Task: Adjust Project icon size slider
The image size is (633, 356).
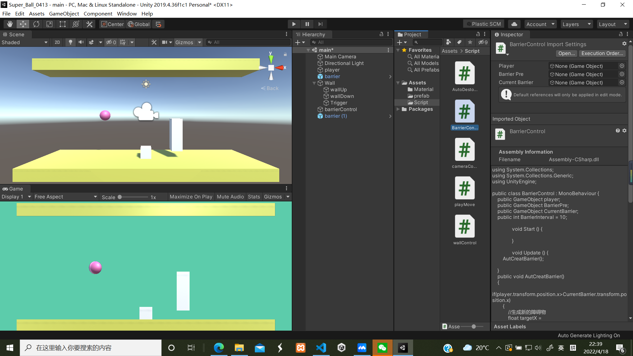Action: (x=472, y=327)
